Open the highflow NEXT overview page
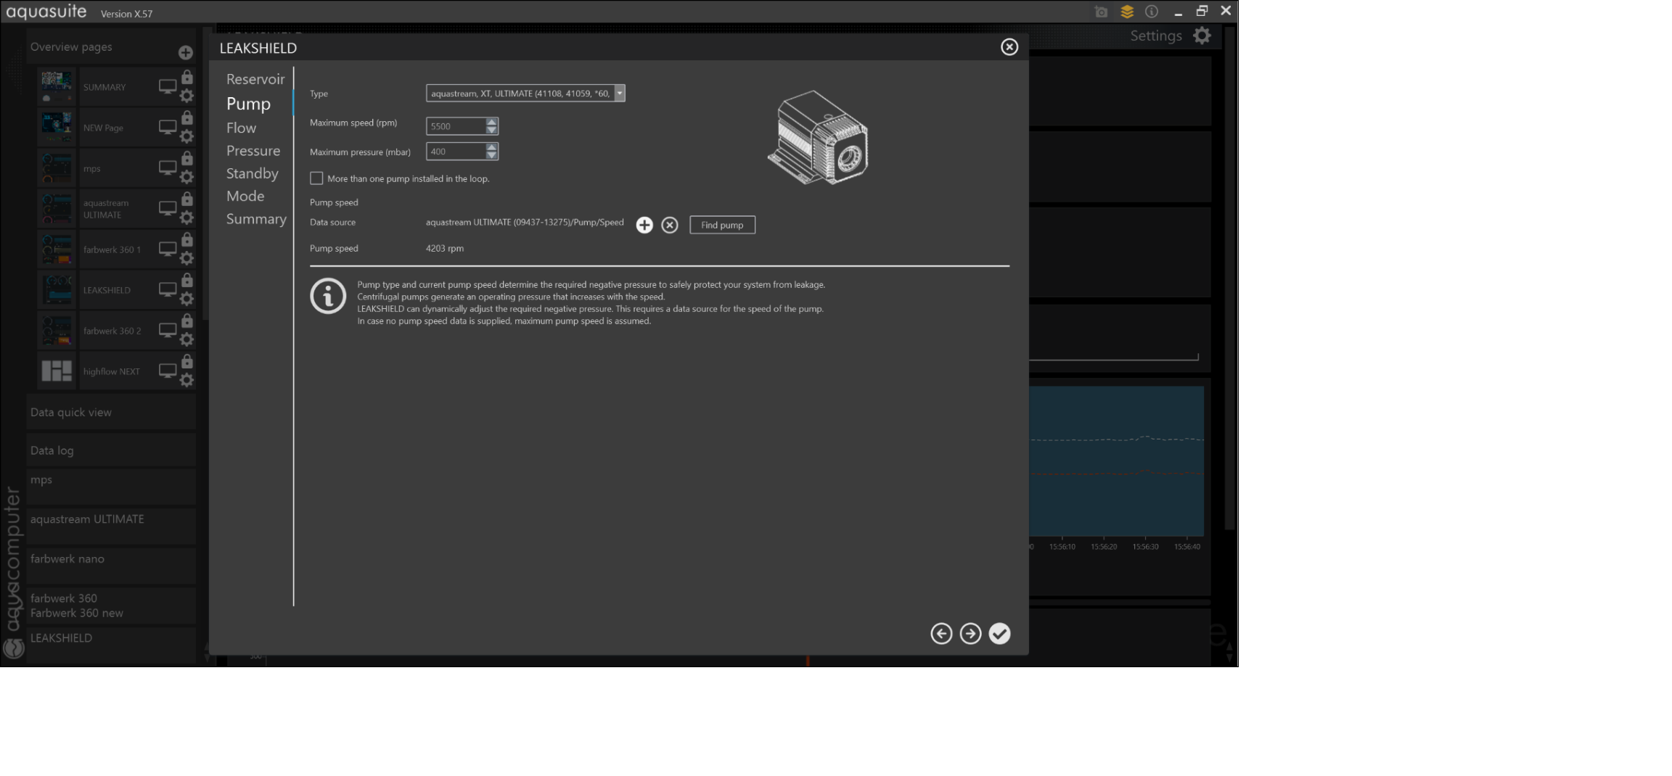Screen dimensions: 1672x776 point(111,371)
